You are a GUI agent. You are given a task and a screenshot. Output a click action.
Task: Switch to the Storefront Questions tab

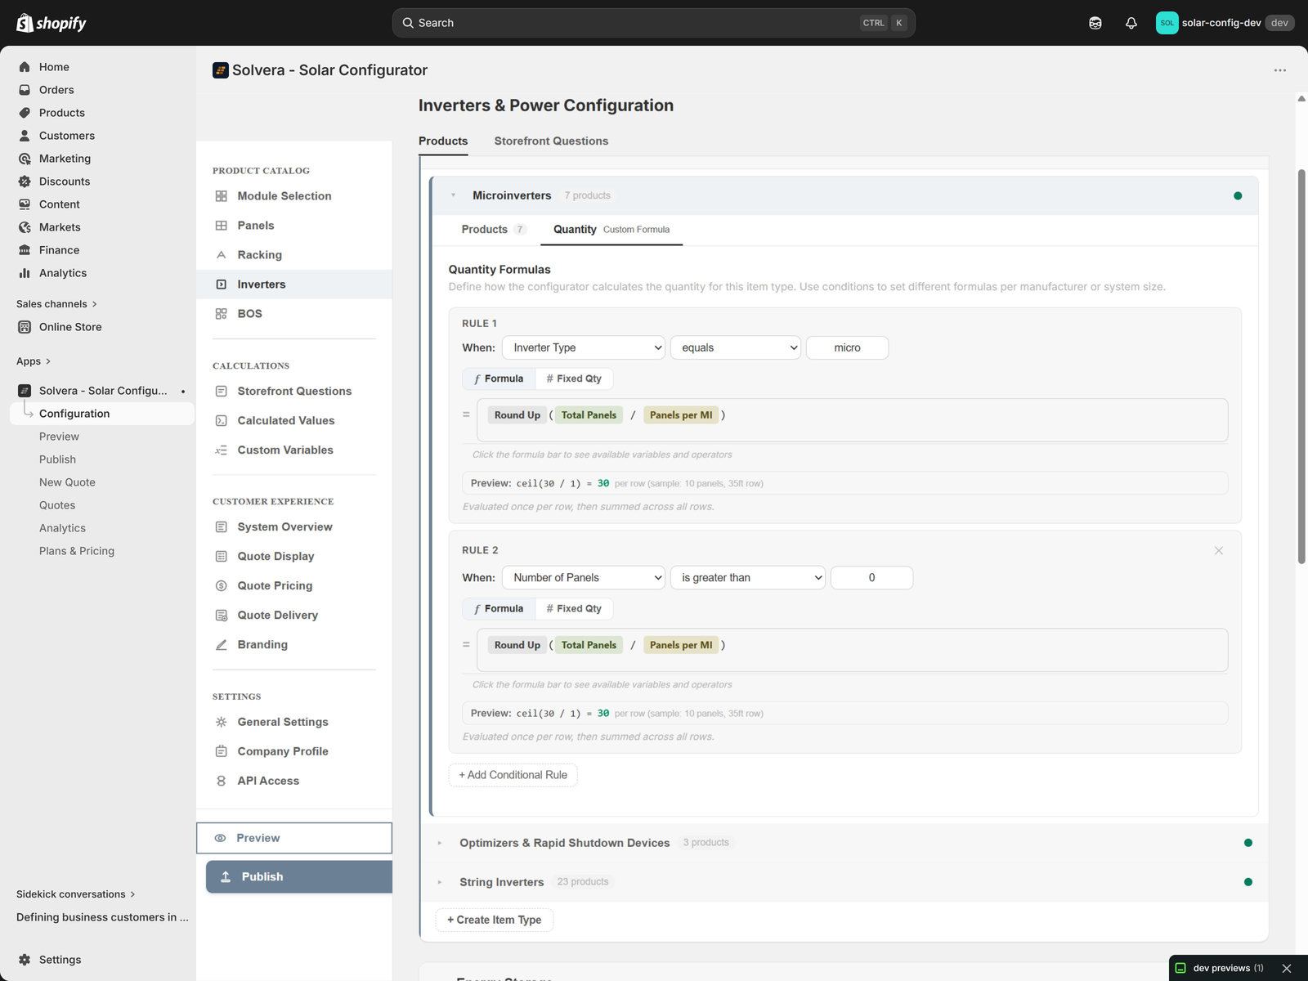click(551, 141)
